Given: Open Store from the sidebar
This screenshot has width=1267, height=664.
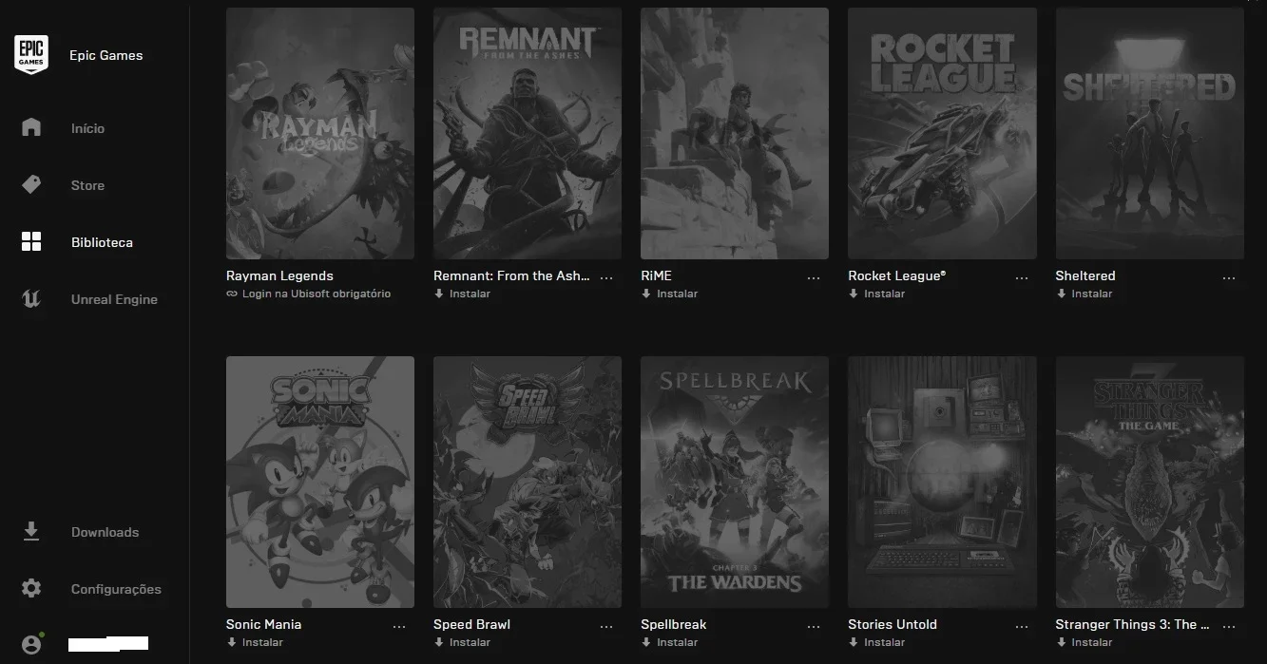Looking at the screenshot, I should point(87,185).
